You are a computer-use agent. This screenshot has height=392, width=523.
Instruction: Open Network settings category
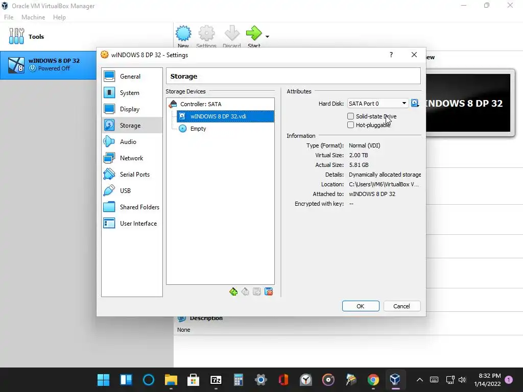[x=132, y=158]
